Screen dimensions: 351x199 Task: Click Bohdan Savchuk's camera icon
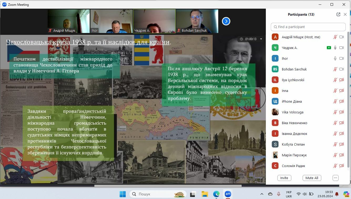point(342,69)
